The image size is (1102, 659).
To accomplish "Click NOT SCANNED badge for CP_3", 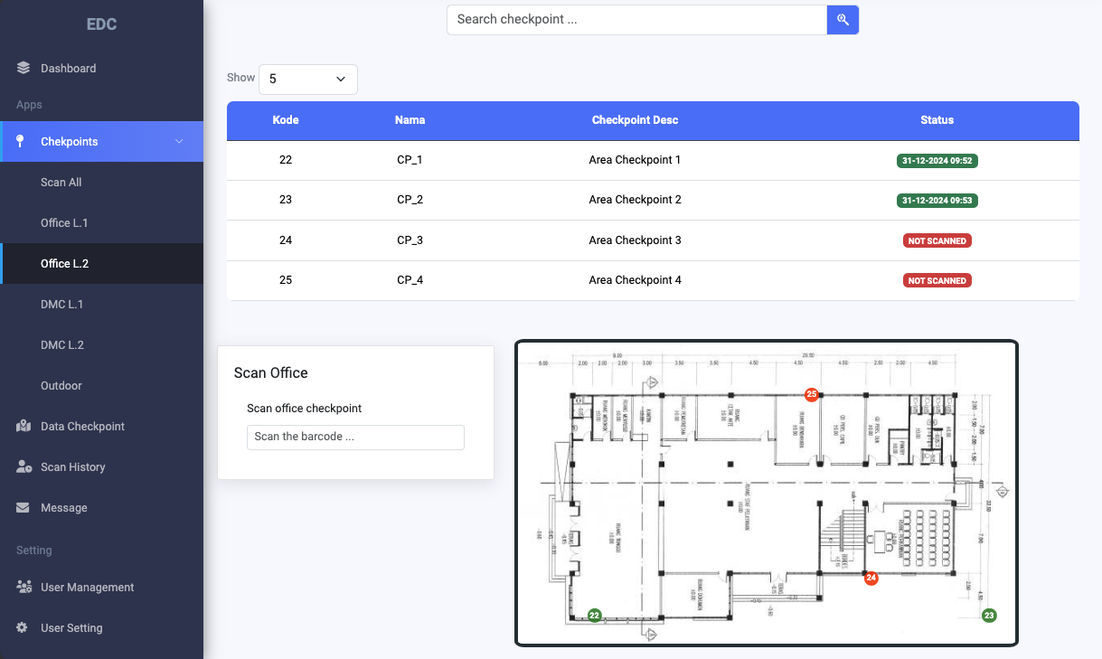I will 937,240.
